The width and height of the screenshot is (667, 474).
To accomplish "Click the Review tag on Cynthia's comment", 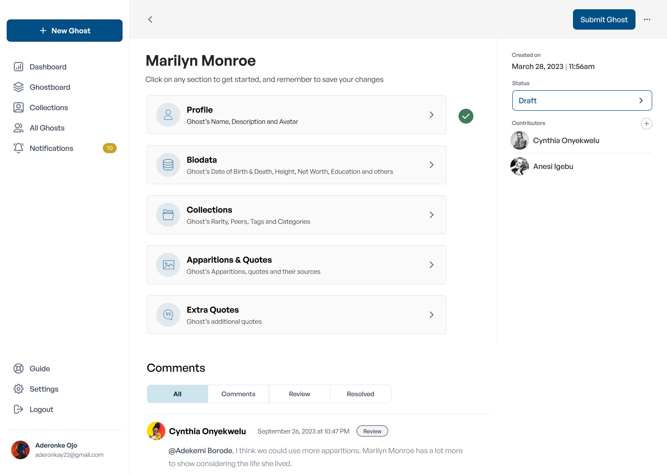I will (372, 431).
